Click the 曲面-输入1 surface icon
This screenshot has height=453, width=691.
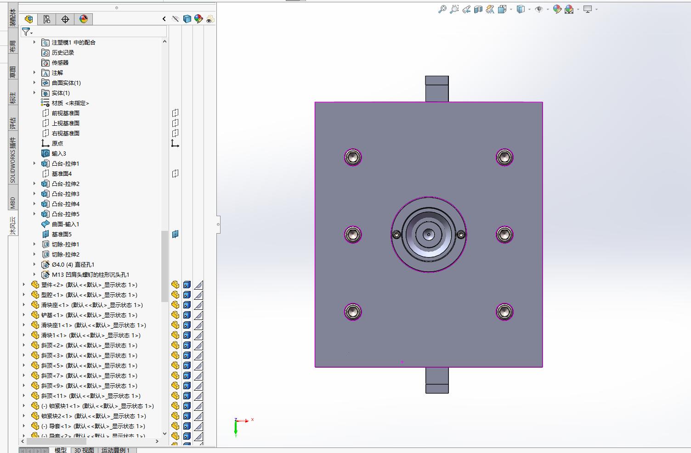click(x=45, y=224)
